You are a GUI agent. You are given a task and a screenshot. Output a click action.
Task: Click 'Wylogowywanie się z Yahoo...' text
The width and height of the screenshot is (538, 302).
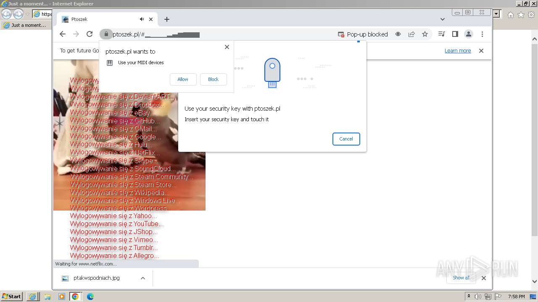click(113, 216)
